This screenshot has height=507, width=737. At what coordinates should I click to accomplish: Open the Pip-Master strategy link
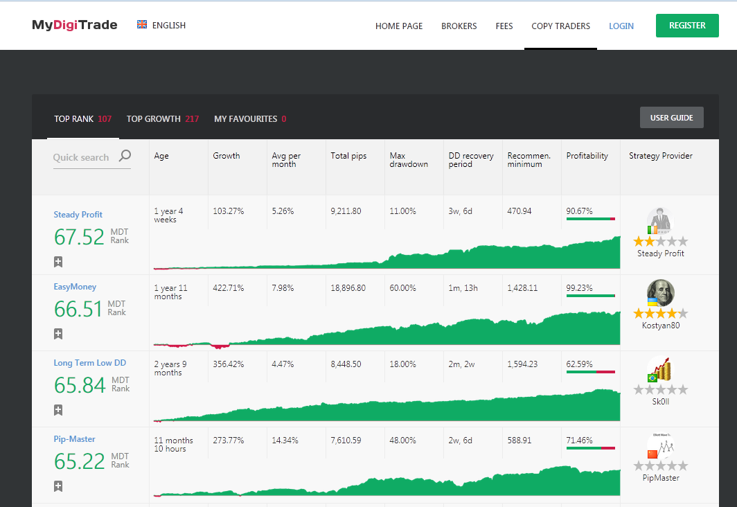(x=74, y=439)
